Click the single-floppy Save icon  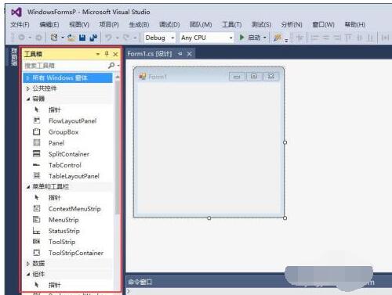coord(82,38)
